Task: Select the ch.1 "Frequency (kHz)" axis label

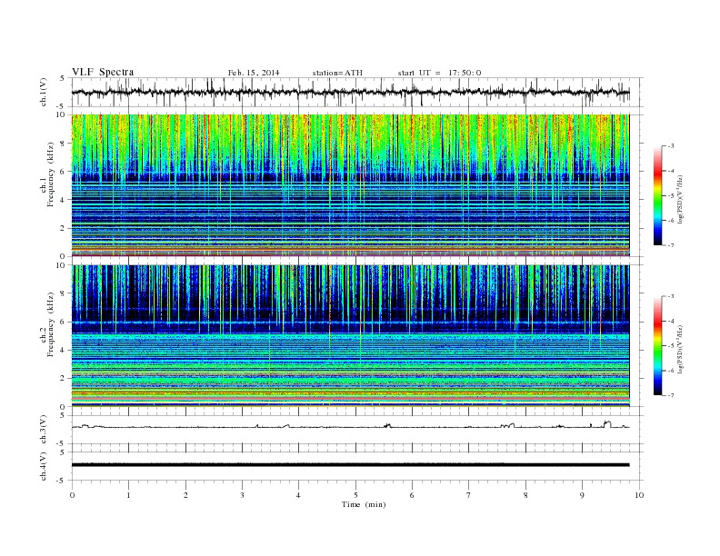Action: [51, 174]
